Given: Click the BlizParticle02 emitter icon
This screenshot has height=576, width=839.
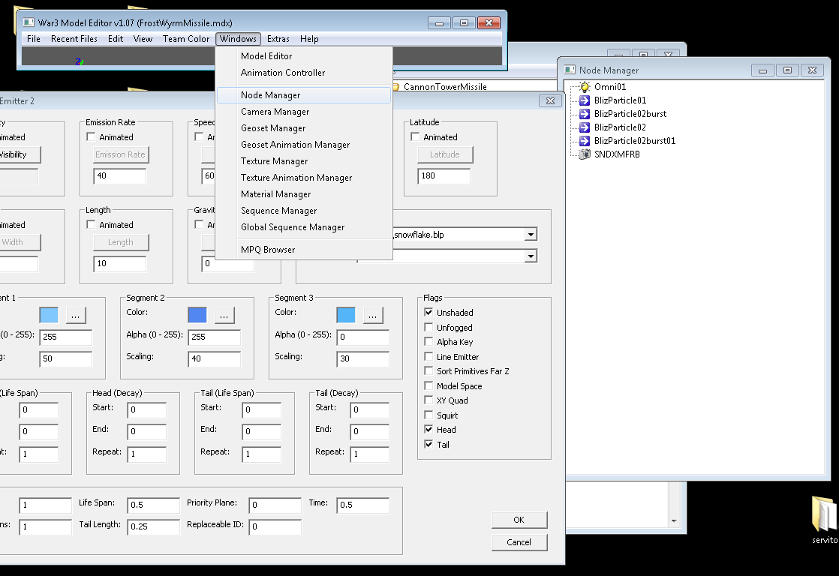Looking at the screenshot, I should (585, 127).
